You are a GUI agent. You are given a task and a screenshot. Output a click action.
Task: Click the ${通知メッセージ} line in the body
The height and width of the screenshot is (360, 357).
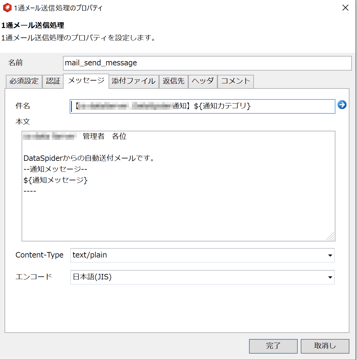(x=56, y=180)
